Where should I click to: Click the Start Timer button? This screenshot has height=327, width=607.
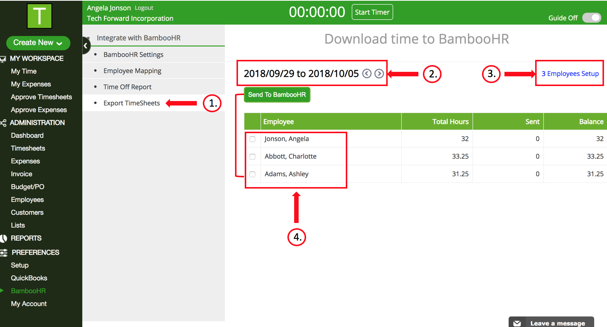click(372, 12)
